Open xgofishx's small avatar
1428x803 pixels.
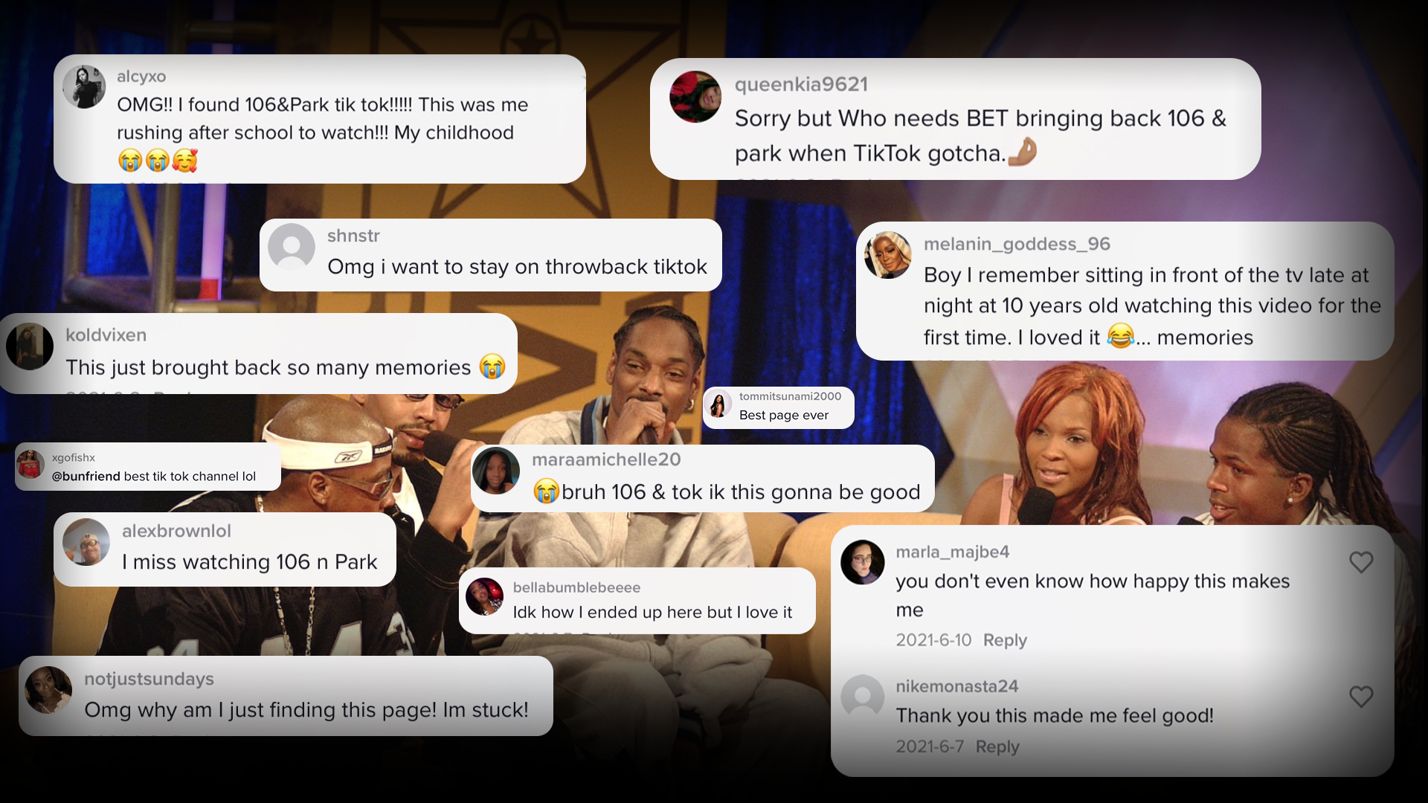tap(30, 465)
